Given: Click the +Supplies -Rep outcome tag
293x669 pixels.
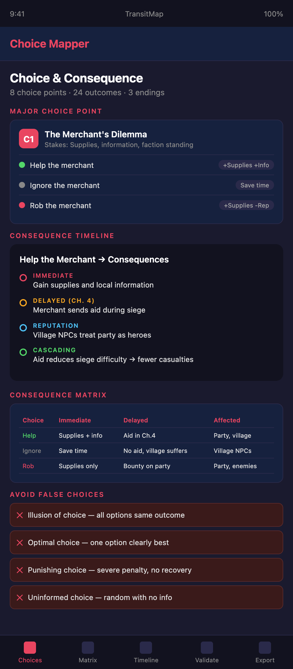Looking at the screenshot, I should tap(246, 205).
